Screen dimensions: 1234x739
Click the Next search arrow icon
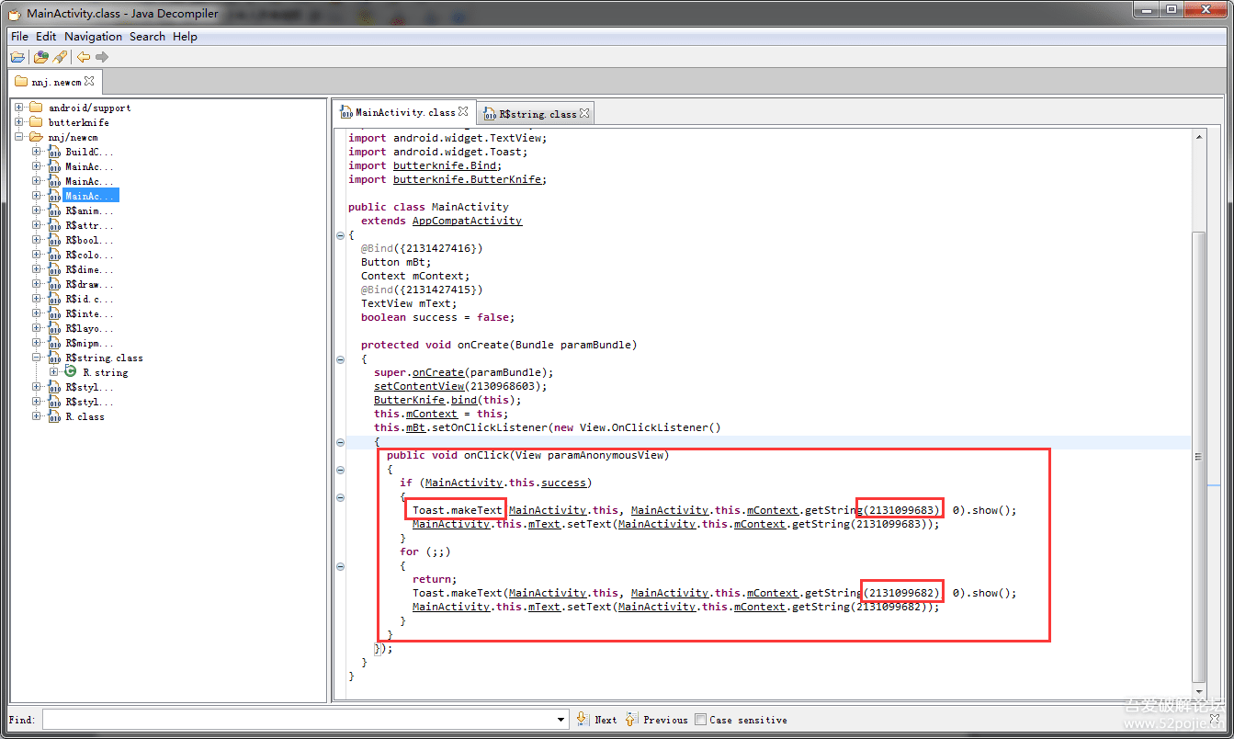click(583, 719)
